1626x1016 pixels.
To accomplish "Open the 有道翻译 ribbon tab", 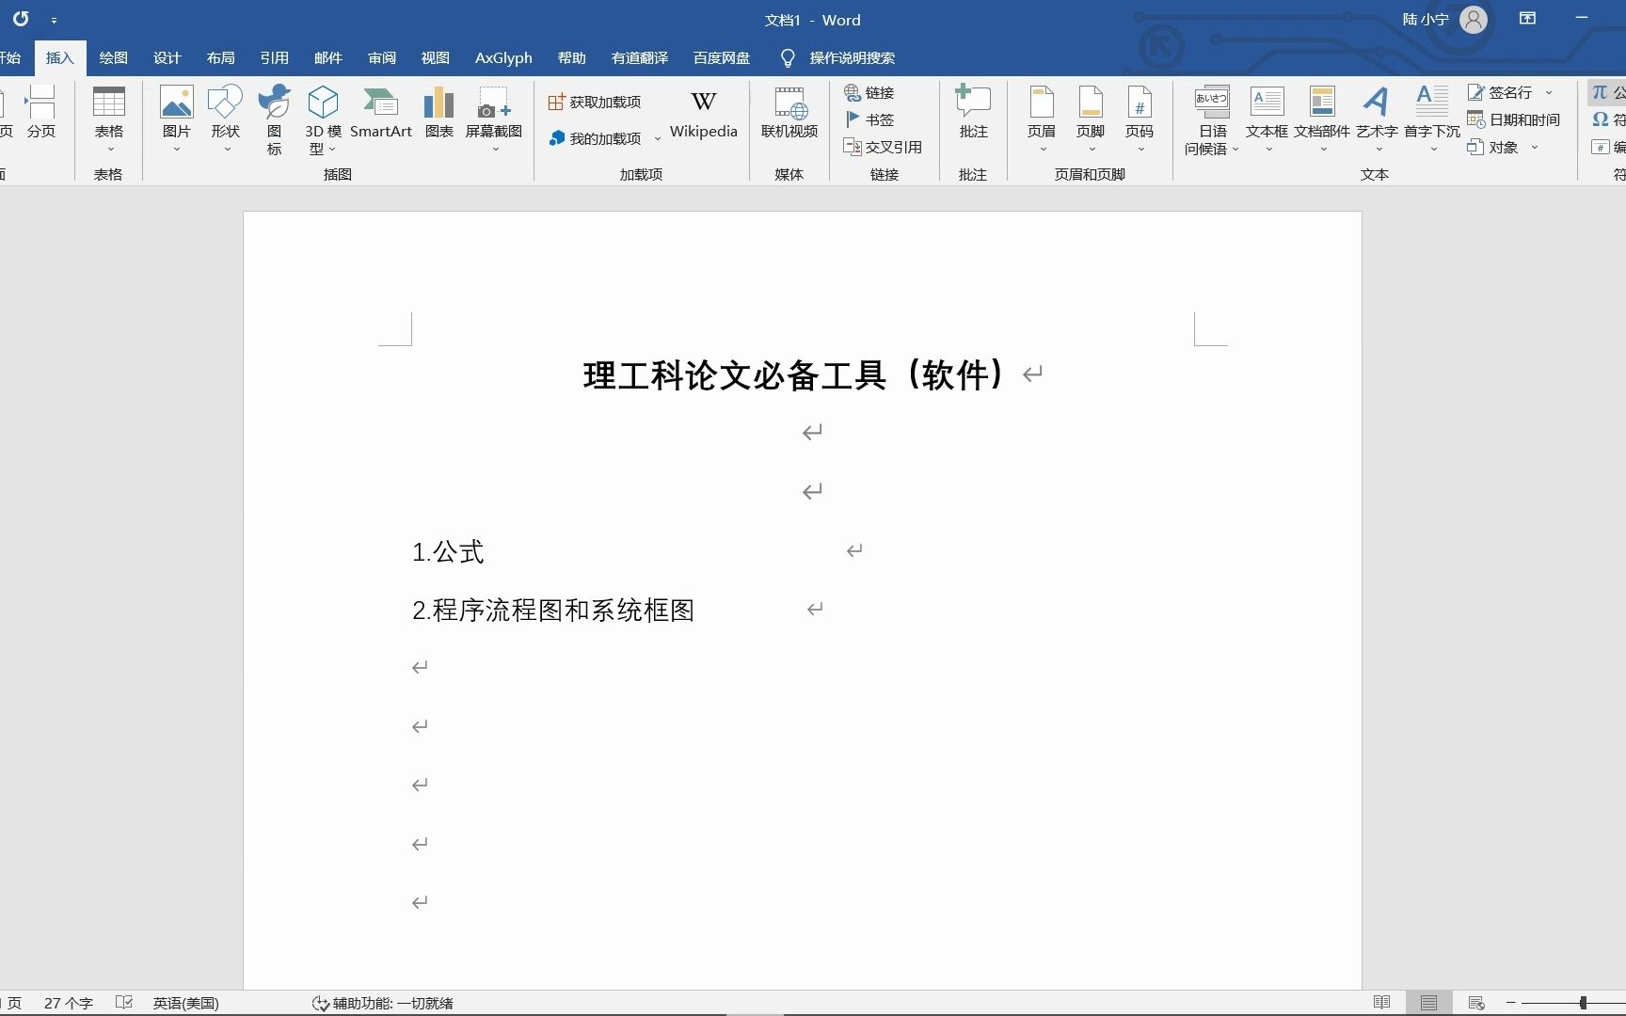I will [x=640, y=57].
